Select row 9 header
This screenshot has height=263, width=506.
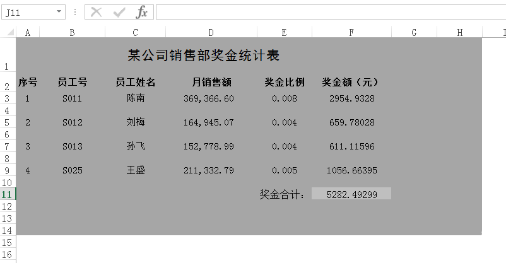pos(8,170)
